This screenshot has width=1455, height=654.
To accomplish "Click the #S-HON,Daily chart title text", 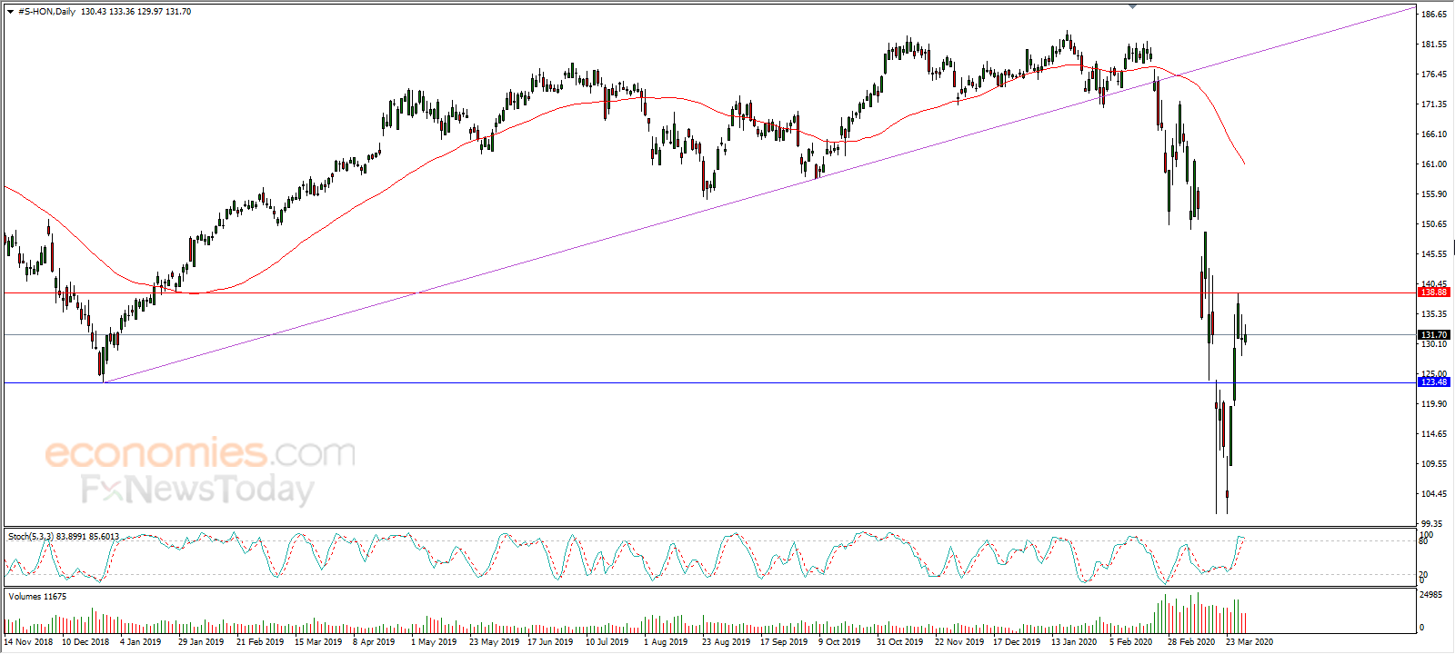I will (46, 12).
